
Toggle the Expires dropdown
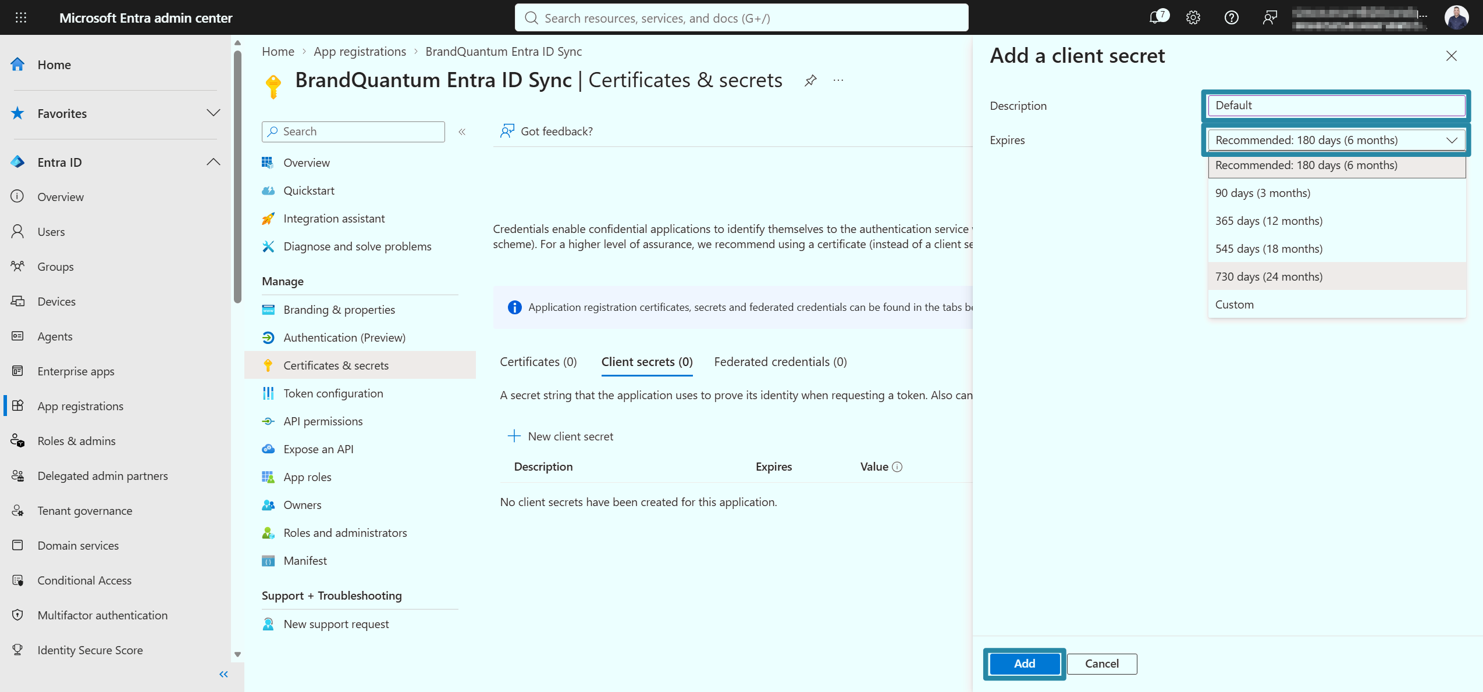tap(1336, 140)
